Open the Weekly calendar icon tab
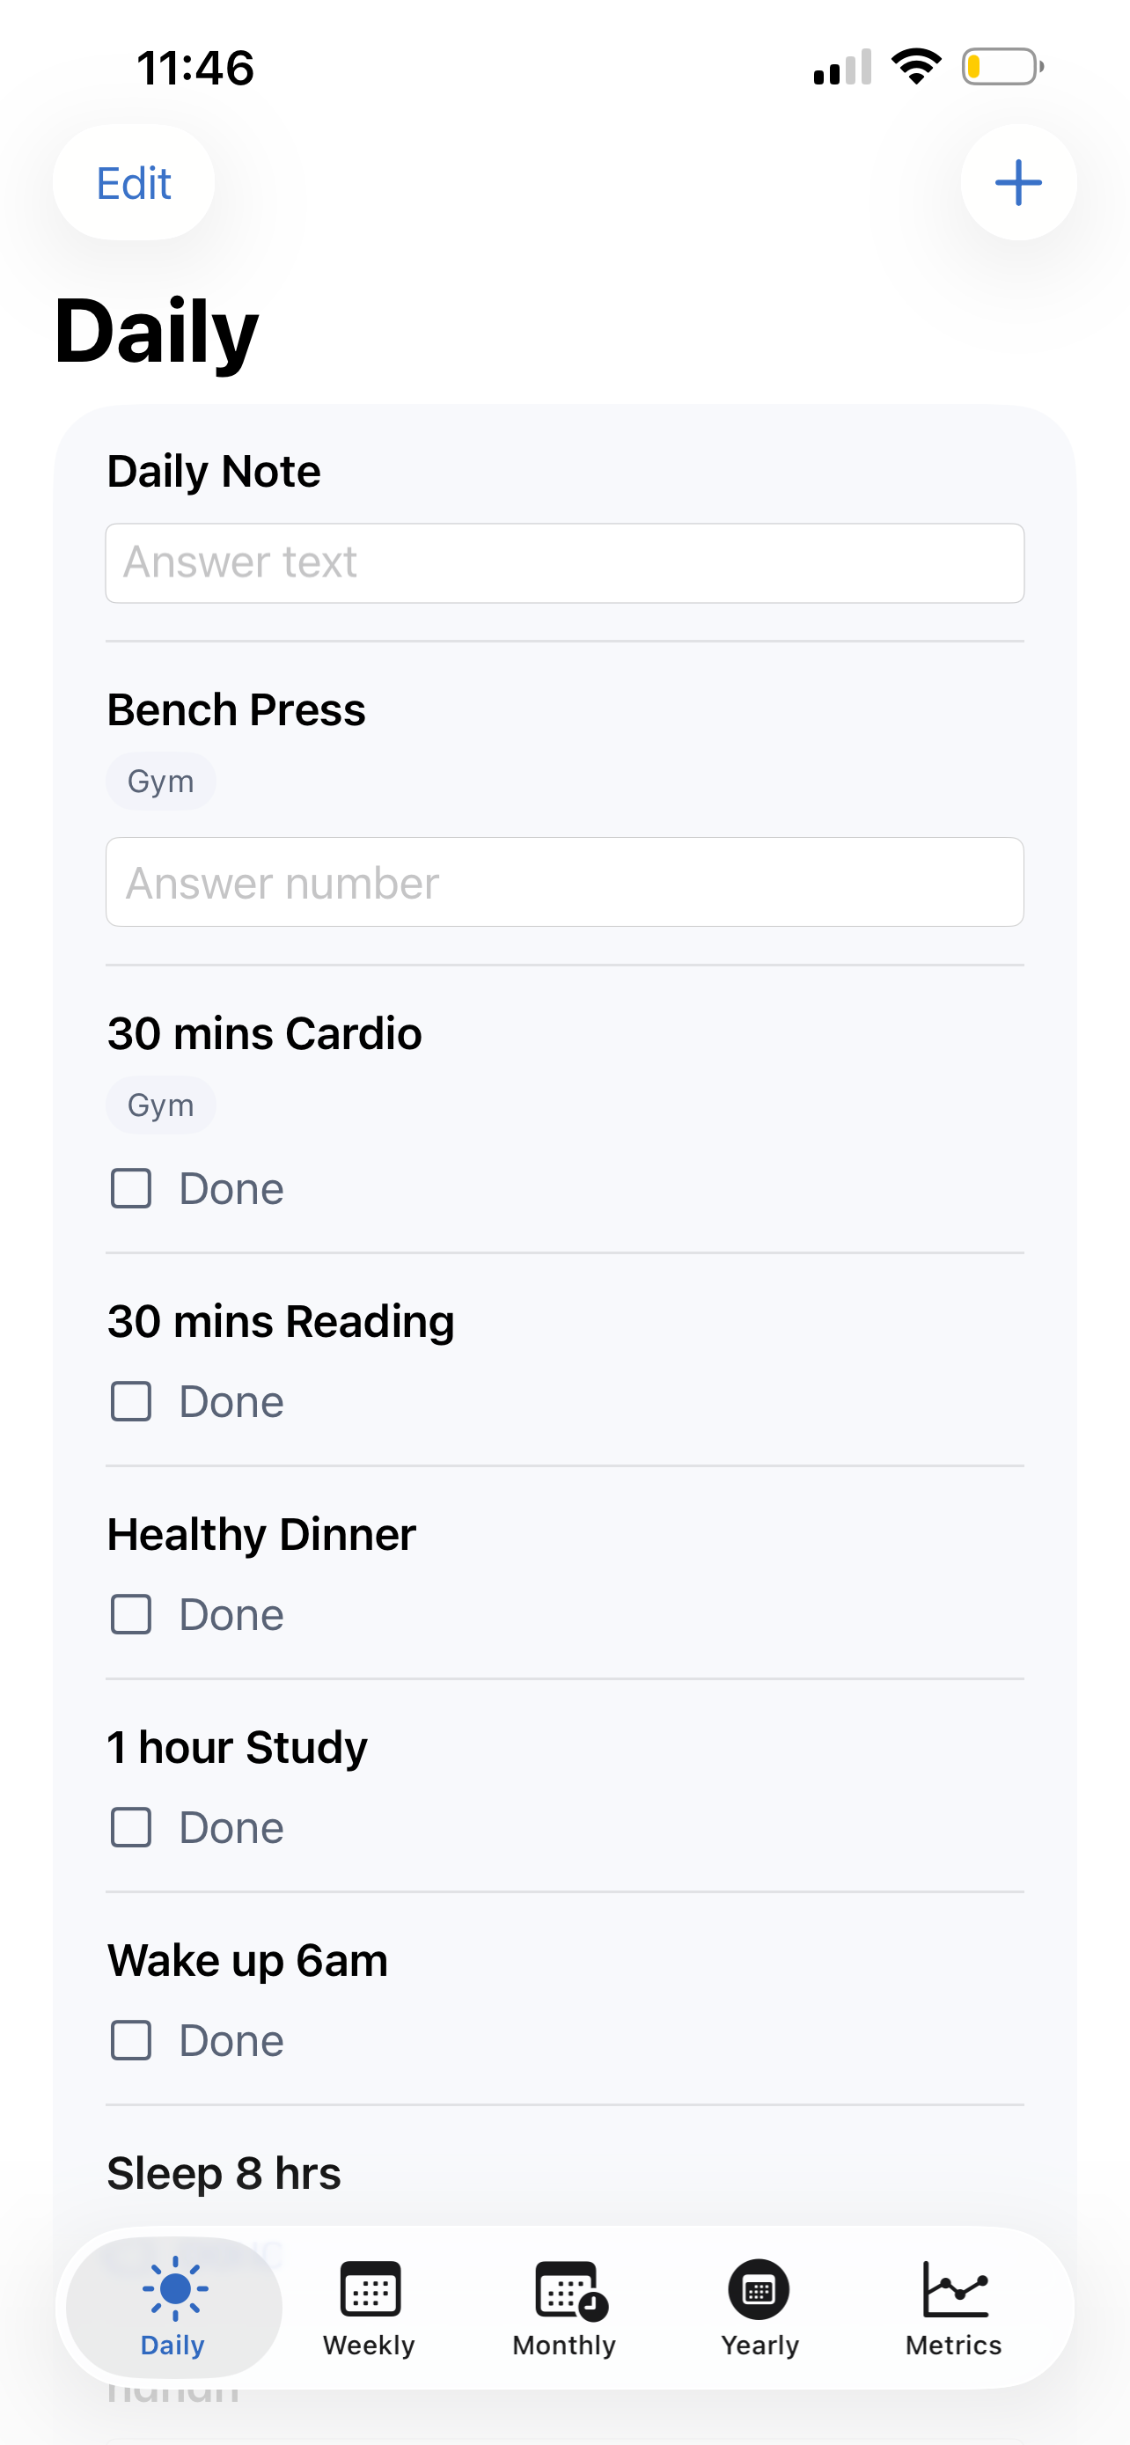 pyautogui.click(x=369, y=2308)
